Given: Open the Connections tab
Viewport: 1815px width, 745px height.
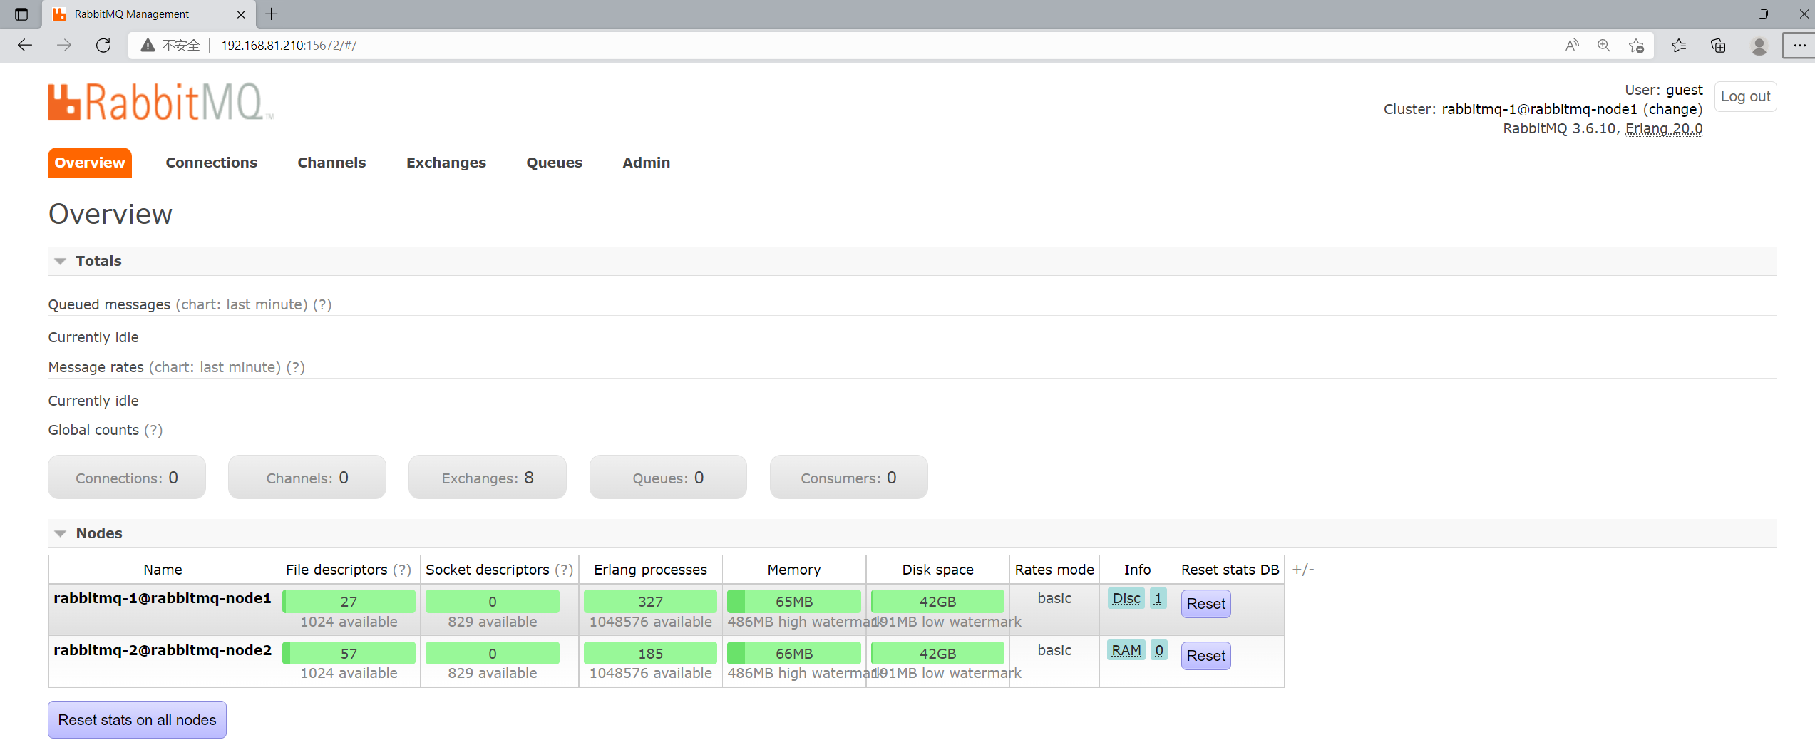Looking at the screenshot, I should 212,163.
